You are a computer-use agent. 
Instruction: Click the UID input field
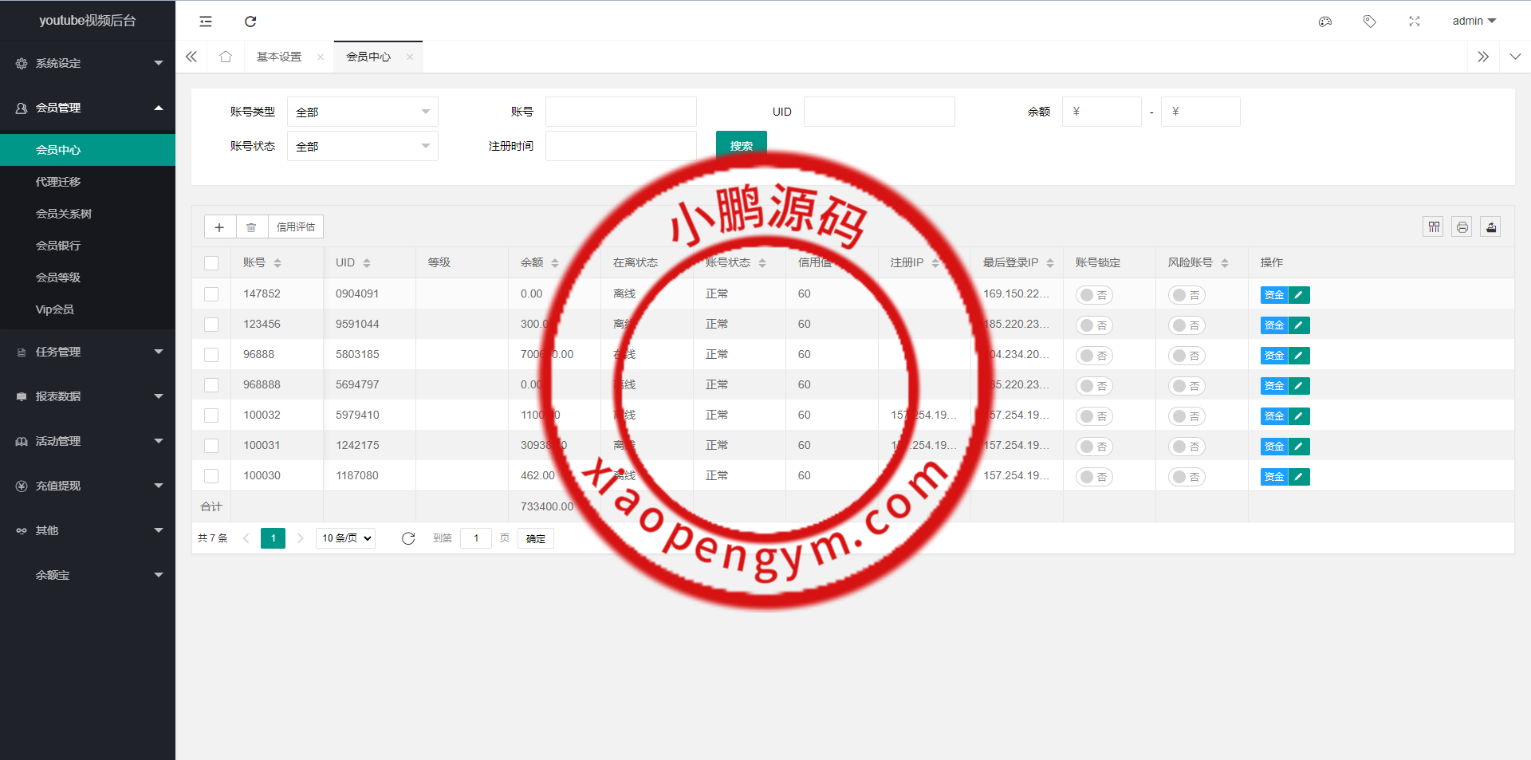(x=879, y=112)
